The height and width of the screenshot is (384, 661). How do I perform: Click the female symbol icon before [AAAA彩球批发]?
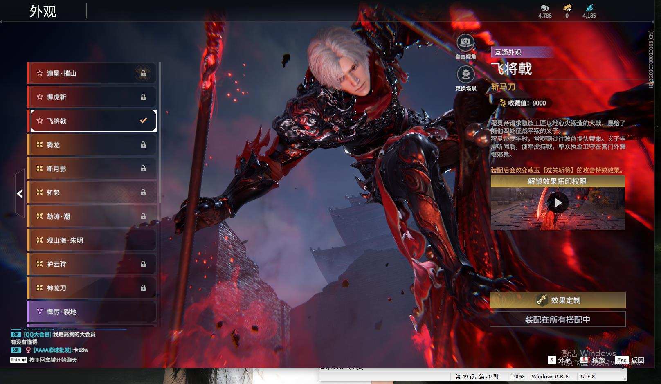28,350
